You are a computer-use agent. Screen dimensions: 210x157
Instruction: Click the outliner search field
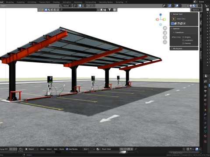pyautogui.click(x=78, y=10)
